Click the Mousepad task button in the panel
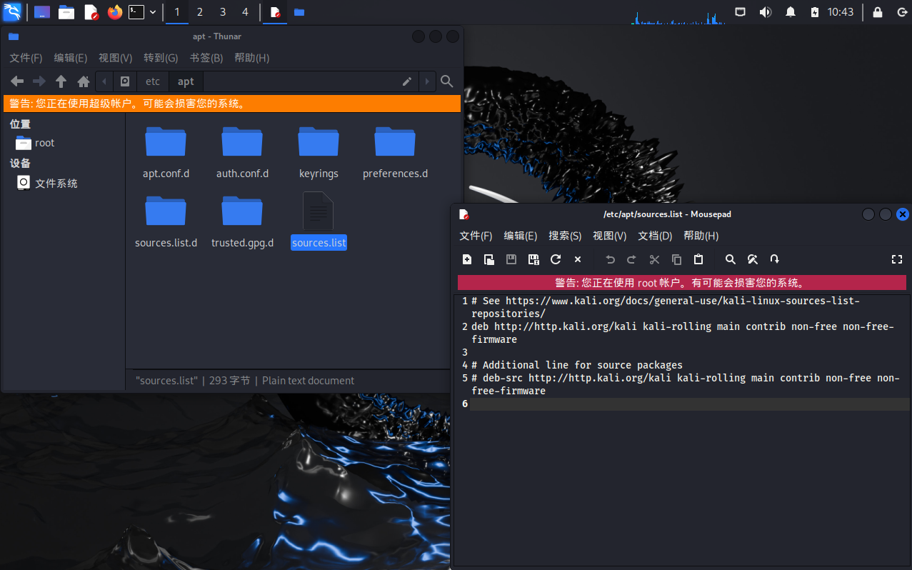Screen dimensions: 912x570 (275, 12)
